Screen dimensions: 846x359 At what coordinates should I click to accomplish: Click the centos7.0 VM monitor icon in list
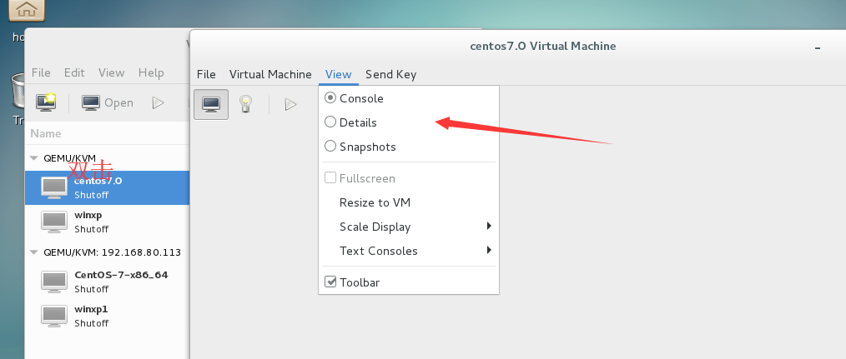54,187
